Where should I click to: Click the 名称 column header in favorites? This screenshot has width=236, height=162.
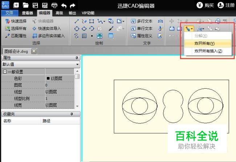point(21,121)
